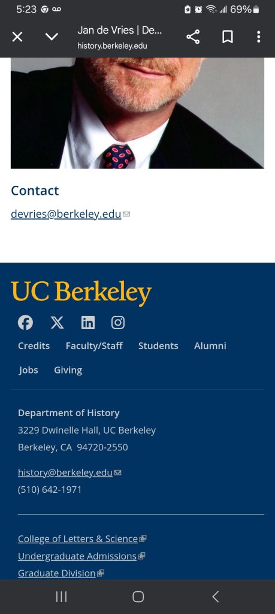Bookmark this page with the bookmark icon

(227, 37)
